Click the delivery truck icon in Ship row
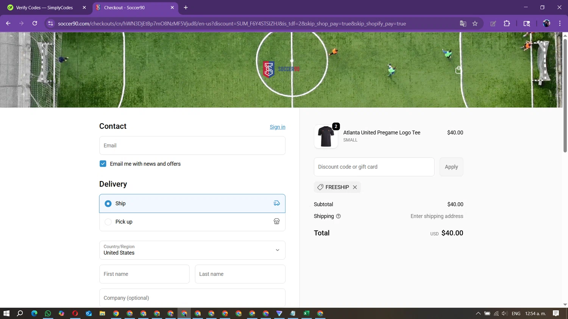568x319 pixels. click(277, 203)
